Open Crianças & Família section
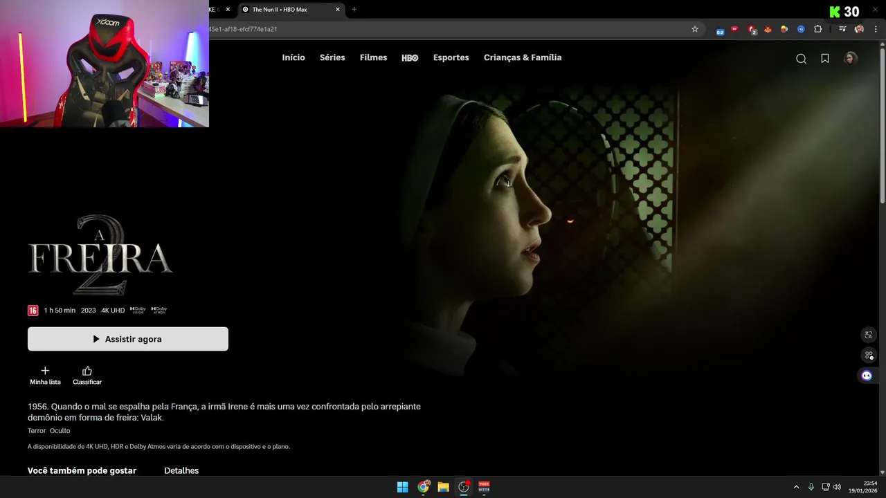The width and height of the screenshot is (886, 498). [523, 58]
